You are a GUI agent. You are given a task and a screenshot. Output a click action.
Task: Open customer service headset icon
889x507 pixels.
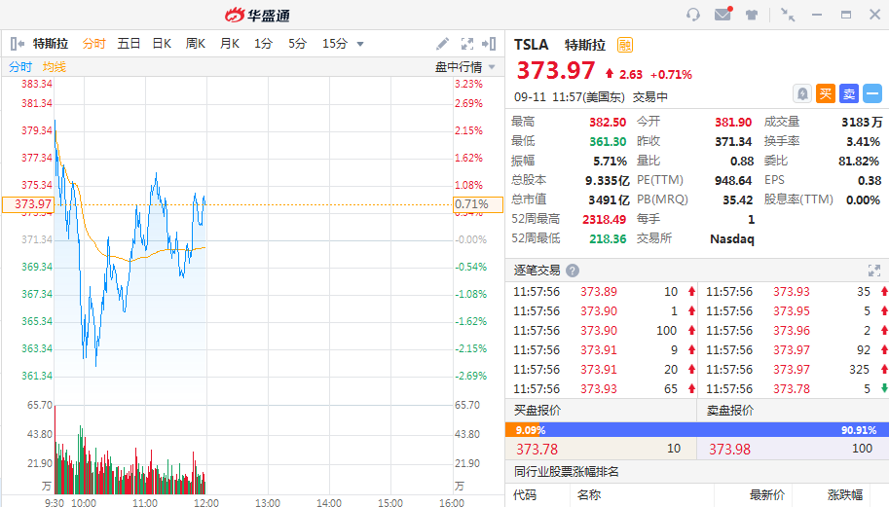[x=693, y=15]
